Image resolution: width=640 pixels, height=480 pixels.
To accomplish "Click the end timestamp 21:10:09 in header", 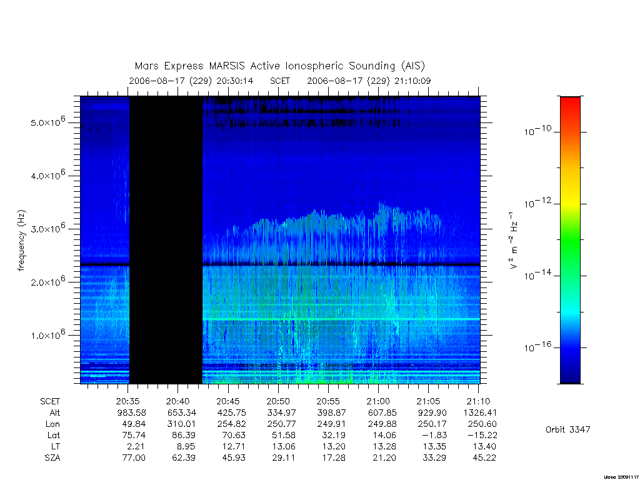I will click(412, 81).
